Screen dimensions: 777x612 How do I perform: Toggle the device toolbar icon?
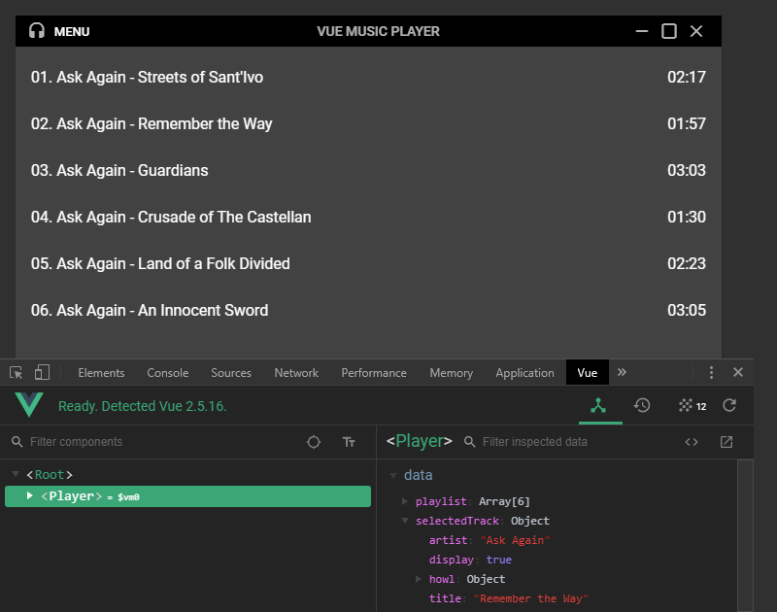[x=42, y=372]
